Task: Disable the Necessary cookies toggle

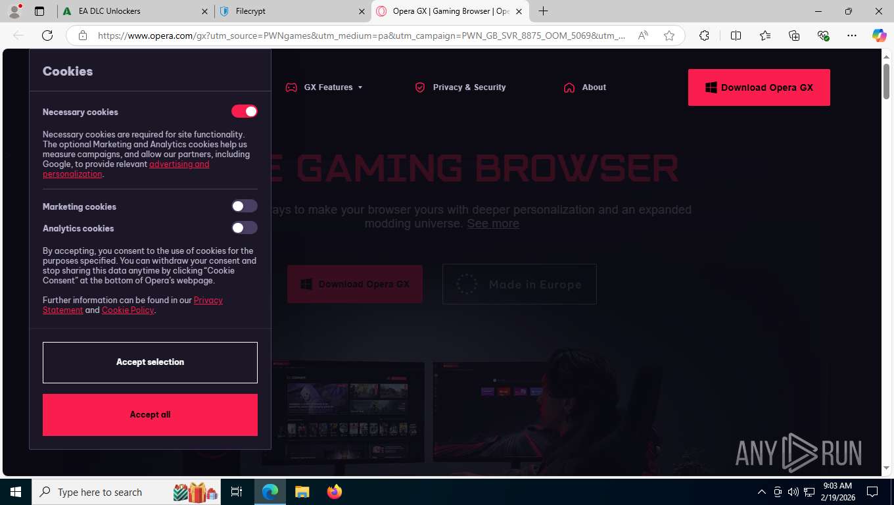Action: click(245, 111)
